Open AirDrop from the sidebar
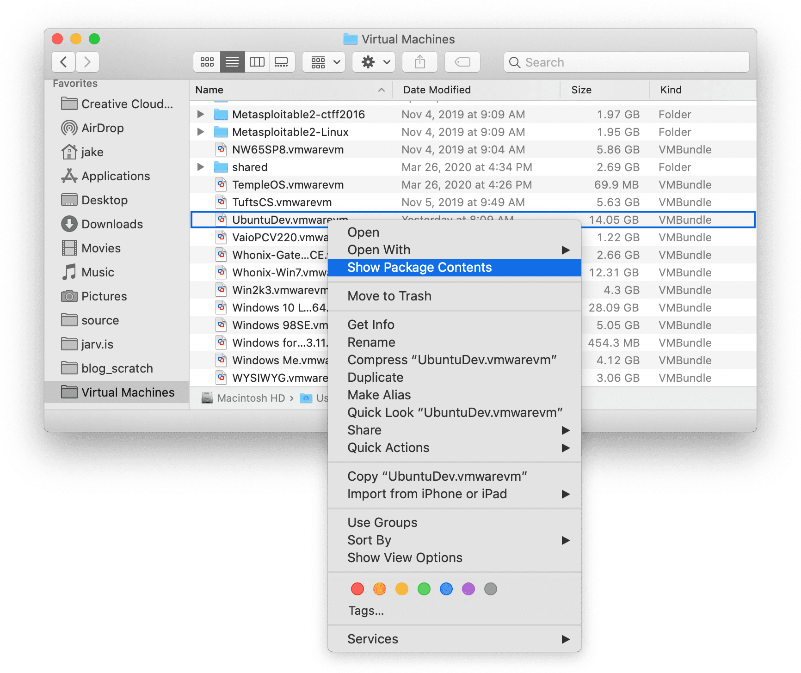The height and width of the screenshot is (673, 801). coord(102,128)
